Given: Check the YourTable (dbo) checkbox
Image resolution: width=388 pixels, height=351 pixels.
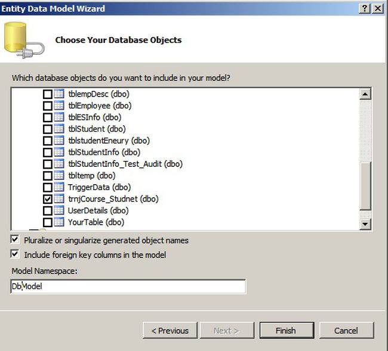Looking at the screenshot, I should click(48, 222).
